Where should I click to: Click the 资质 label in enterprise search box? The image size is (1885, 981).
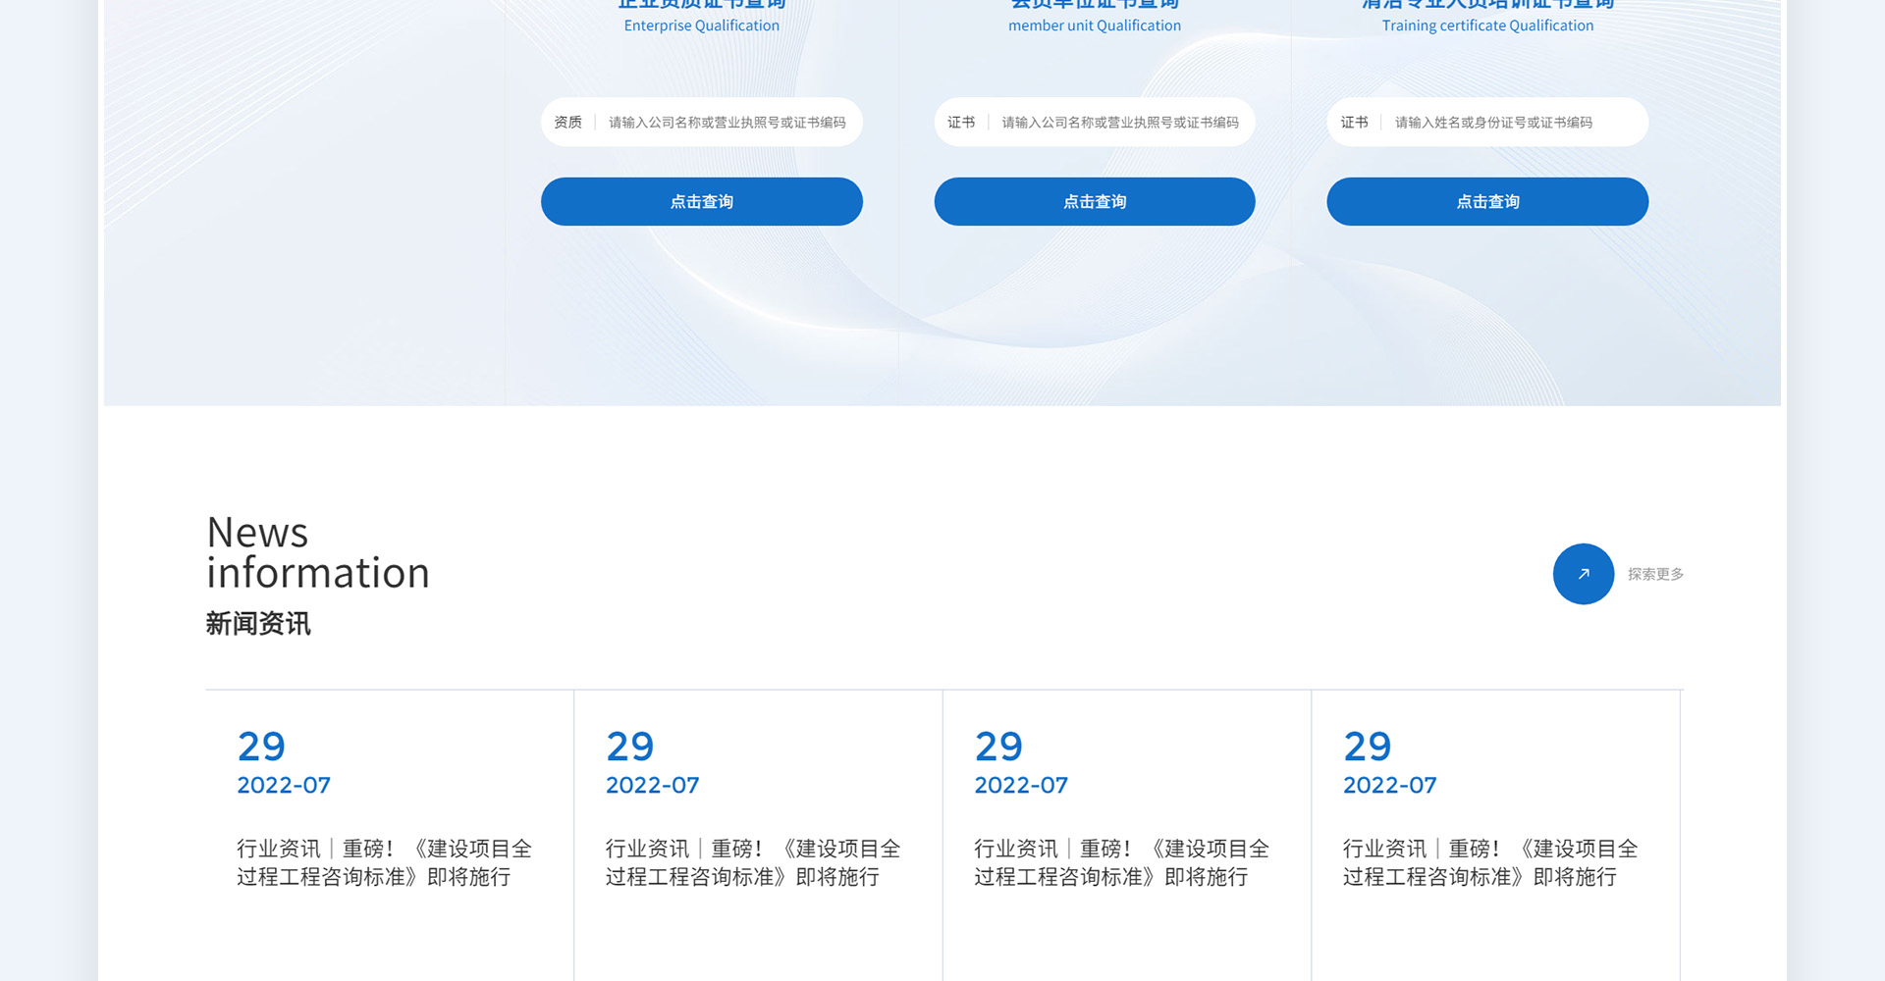point(567,123)
